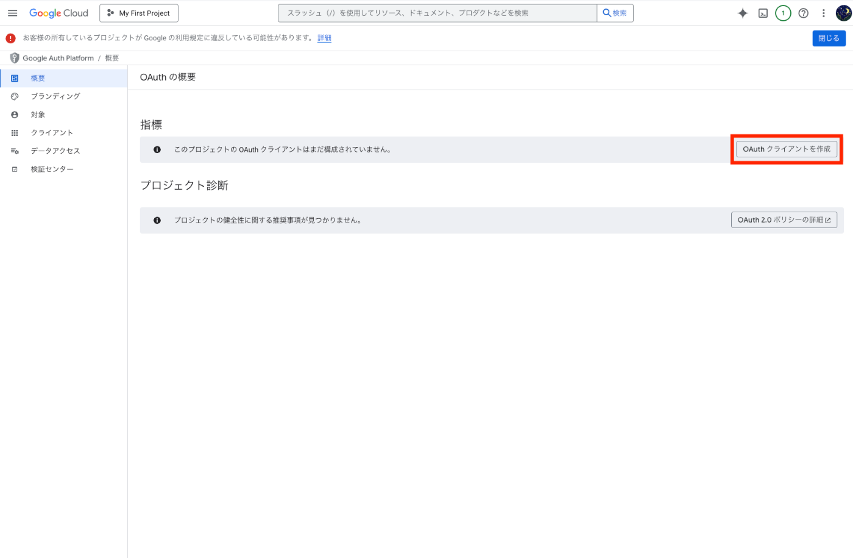Select 概要 in the sidebar

click(63, 78)
